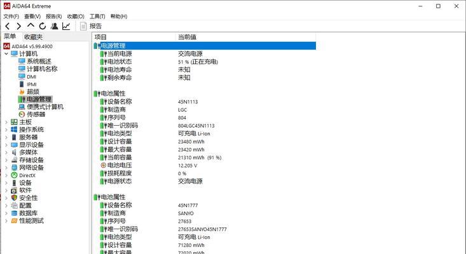The width and height of the screenshot is (466, 254).
Task: Open the graph chart toolbar icon
Action: tap(66, 26)
